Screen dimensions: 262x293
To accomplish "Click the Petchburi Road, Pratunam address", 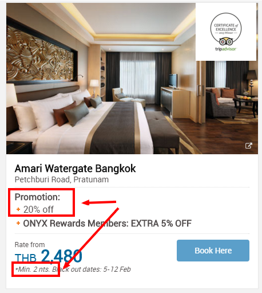I will 62,179.
